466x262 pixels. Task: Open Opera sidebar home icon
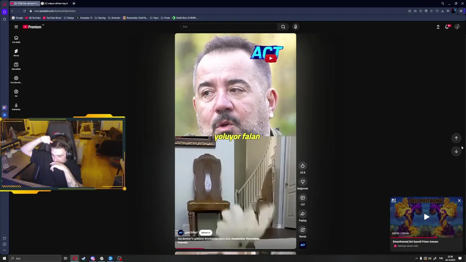pos(4,12)
